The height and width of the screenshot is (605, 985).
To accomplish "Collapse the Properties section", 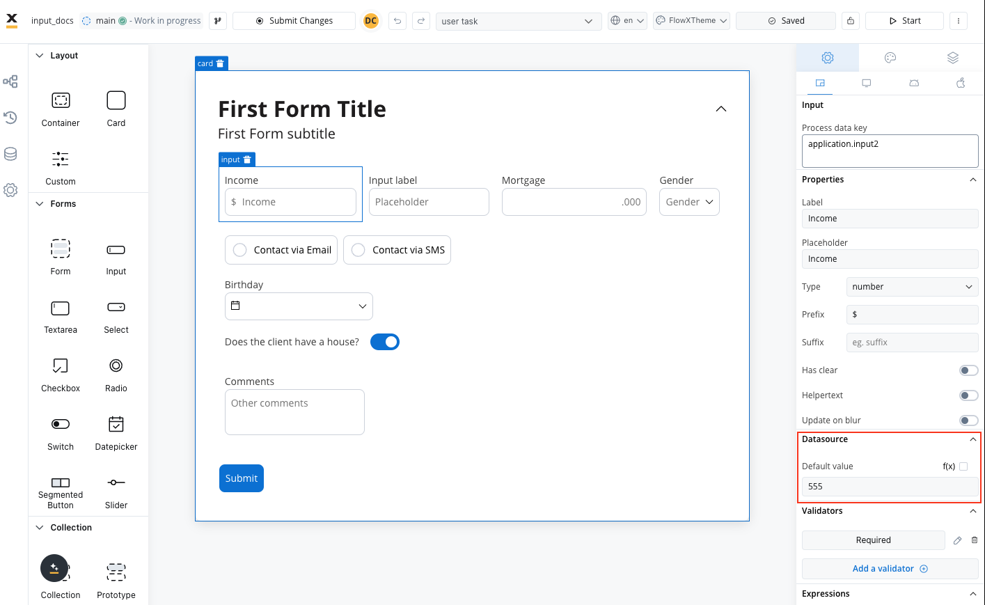I will [x=973, y=180].
